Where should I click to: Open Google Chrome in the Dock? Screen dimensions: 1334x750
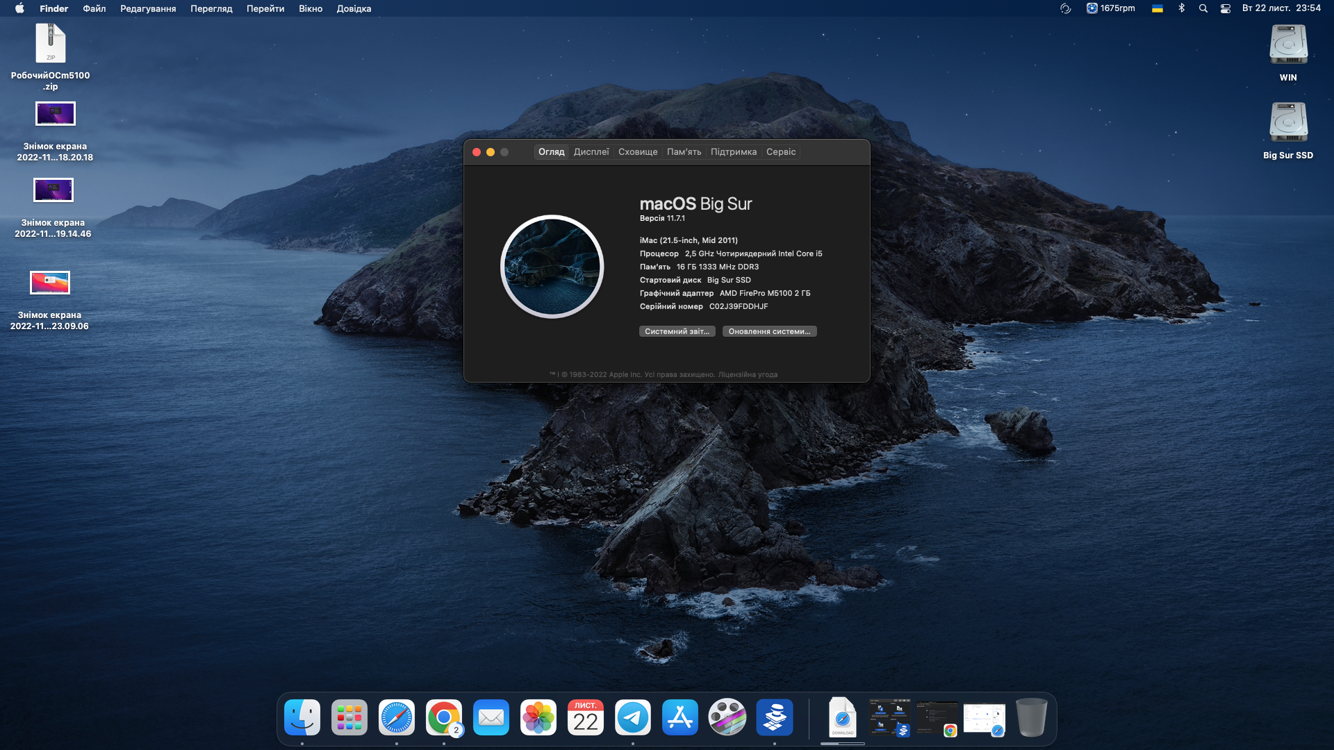click(444, 717)
